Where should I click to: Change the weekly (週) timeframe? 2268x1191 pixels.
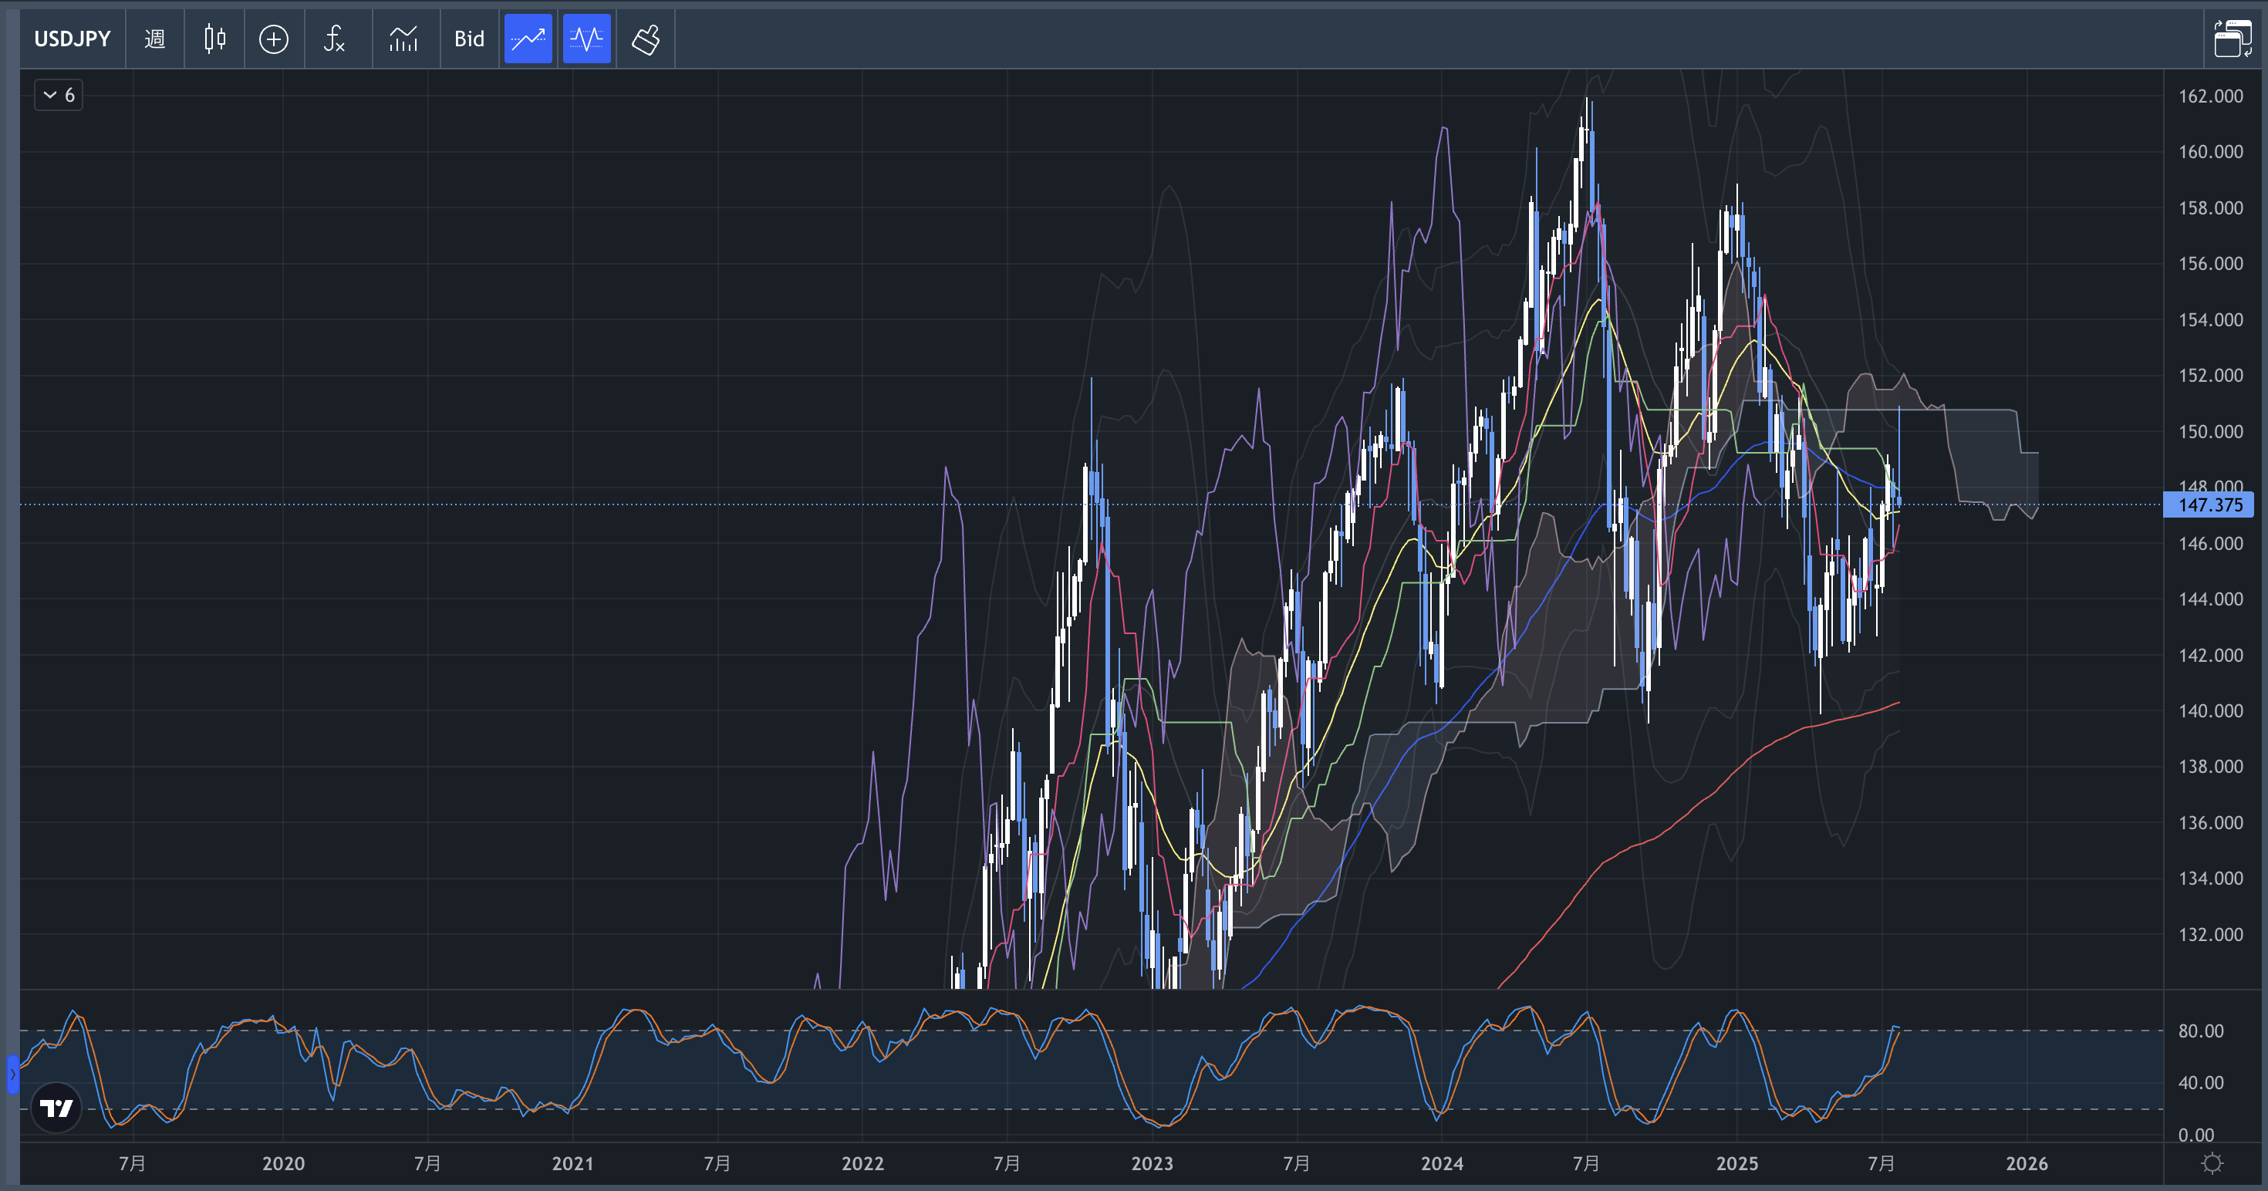tap(155, 39)
